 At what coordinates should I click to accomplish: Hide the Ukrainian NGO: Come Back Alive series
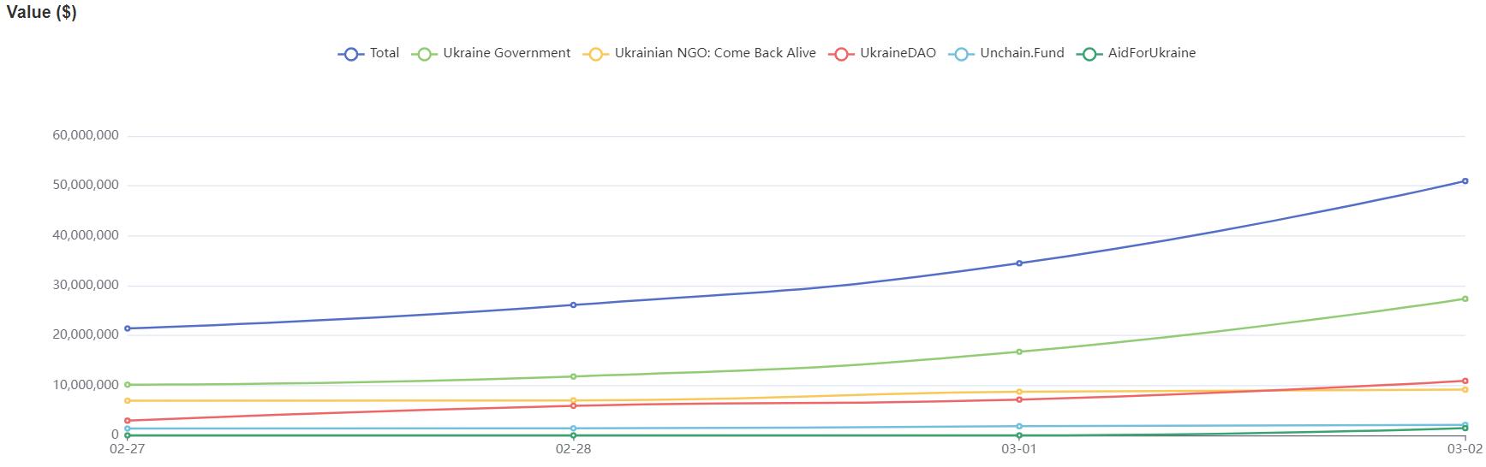click(714, 53)
